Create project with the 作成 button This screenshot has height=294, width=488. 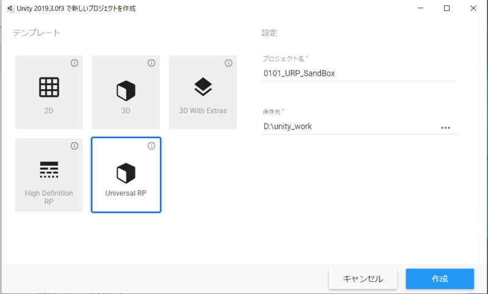click(440, 279)
